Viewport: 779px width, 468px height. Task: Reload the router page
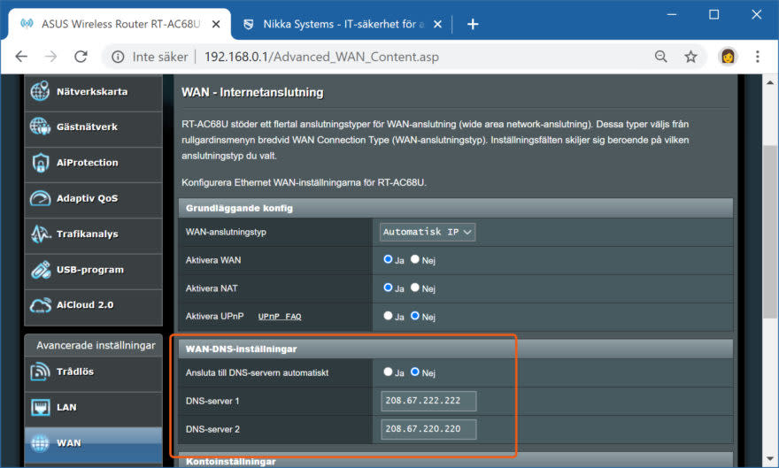81,57
